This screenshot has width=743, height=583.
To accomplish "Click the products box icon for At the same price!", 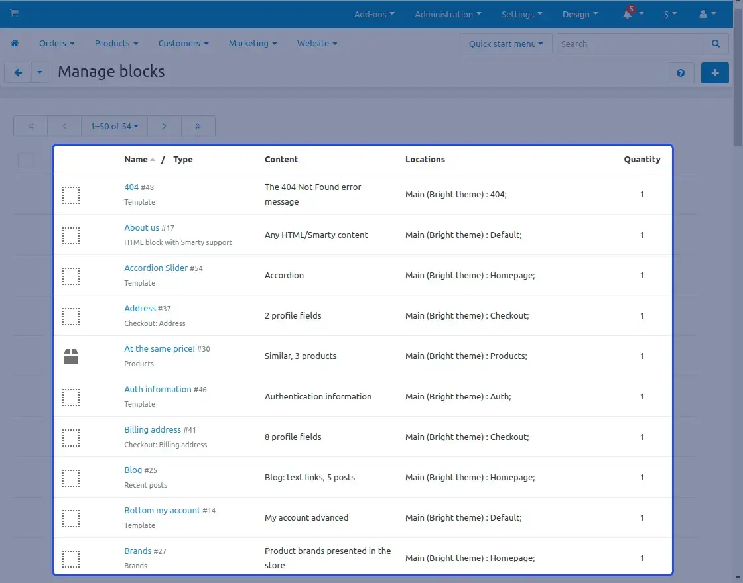I will coord(71,356).
